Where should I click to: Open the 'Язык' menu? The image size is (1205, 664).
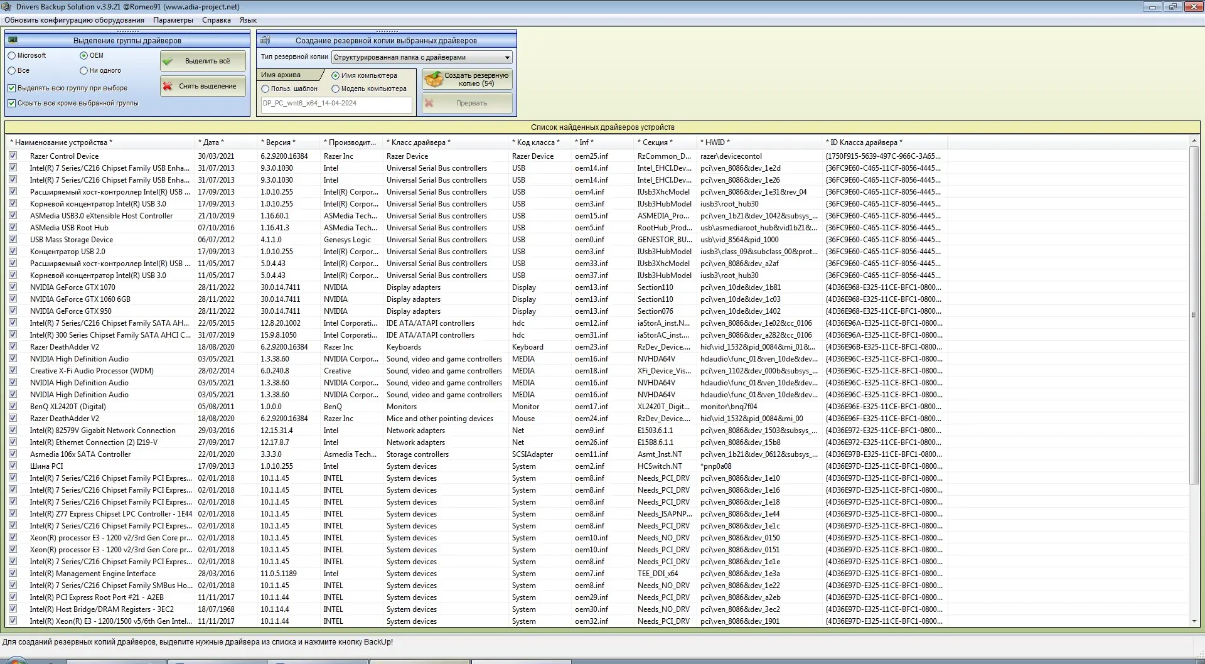248,20
